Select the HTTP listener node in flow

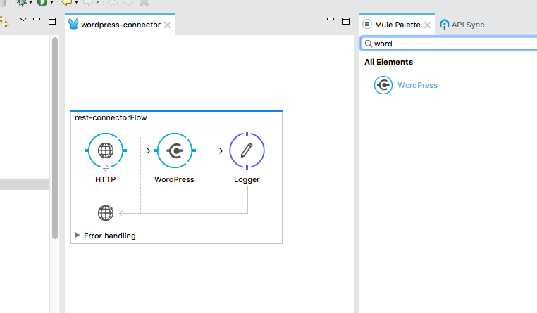106,150
